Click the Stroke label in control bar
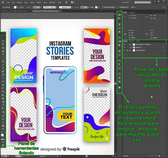The image size is (168, 158). click(x=28, y=7)
